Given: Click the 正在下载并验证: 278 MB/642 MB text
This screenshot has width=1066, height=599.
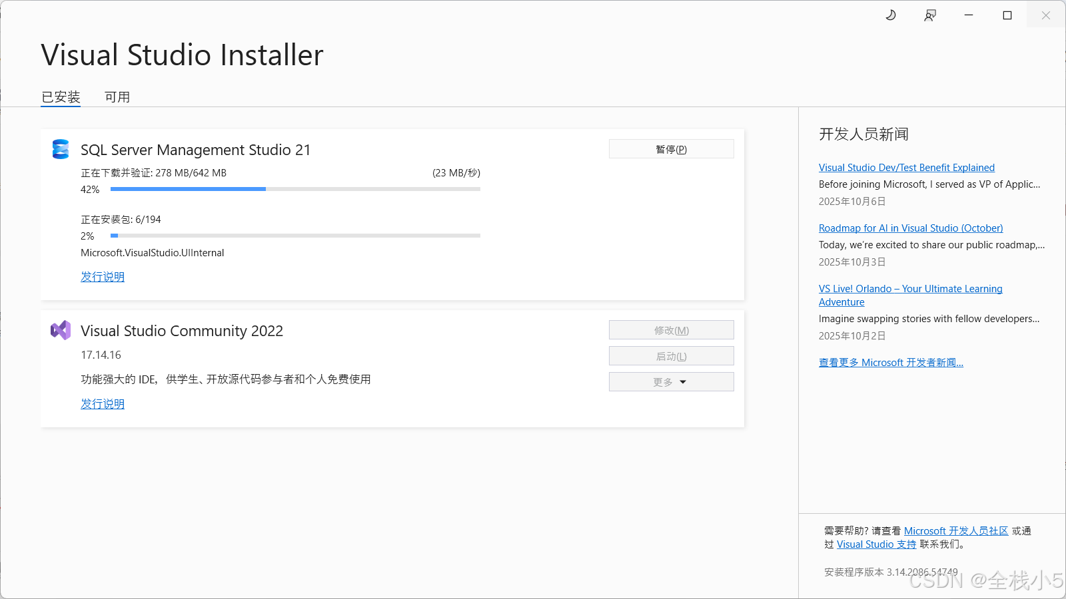Looking at the screenshot, I should click(x=154, y=173).
